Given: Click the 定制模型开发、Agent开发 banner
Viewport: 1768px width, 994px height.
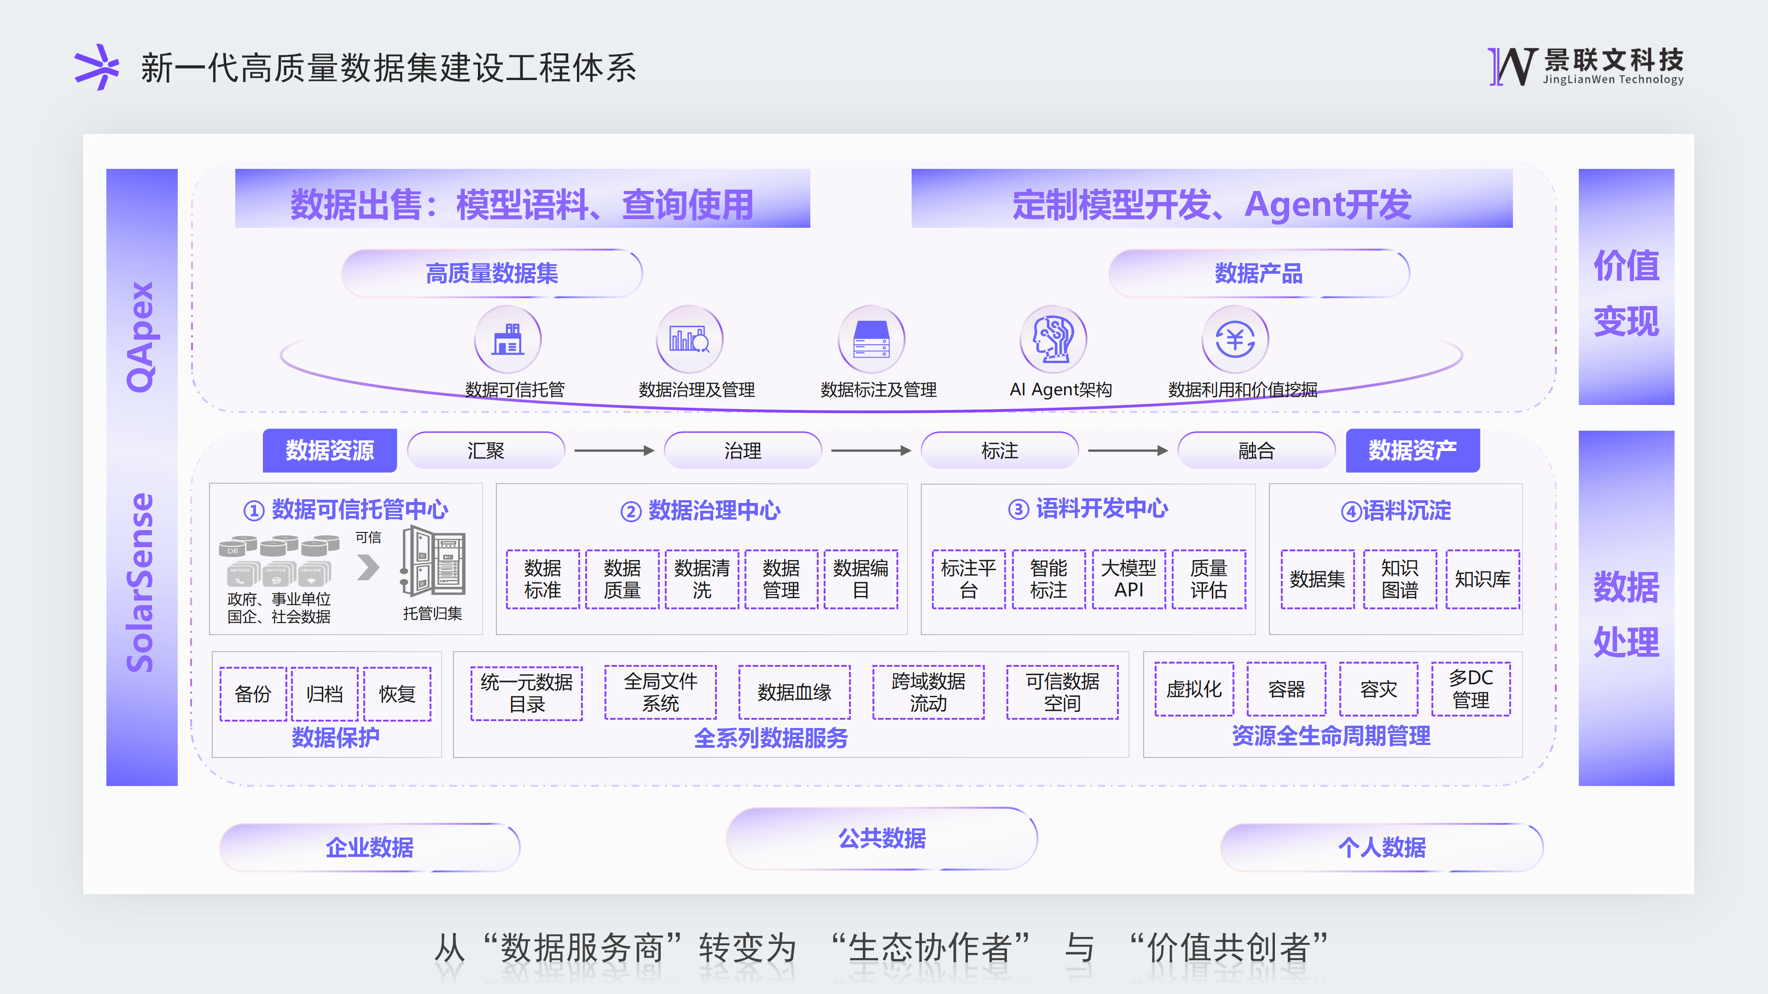Looking at the screenshot, I should pos(1212,198).
